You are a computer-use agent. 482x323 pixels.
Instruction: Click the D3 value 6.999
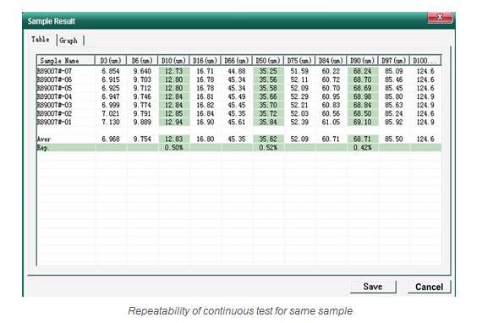tap(111, 105)
